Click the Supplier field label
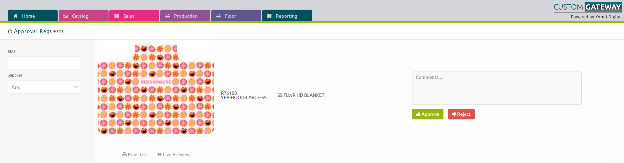The height and width of the screenshot is (163, 624). pos(15,75)
